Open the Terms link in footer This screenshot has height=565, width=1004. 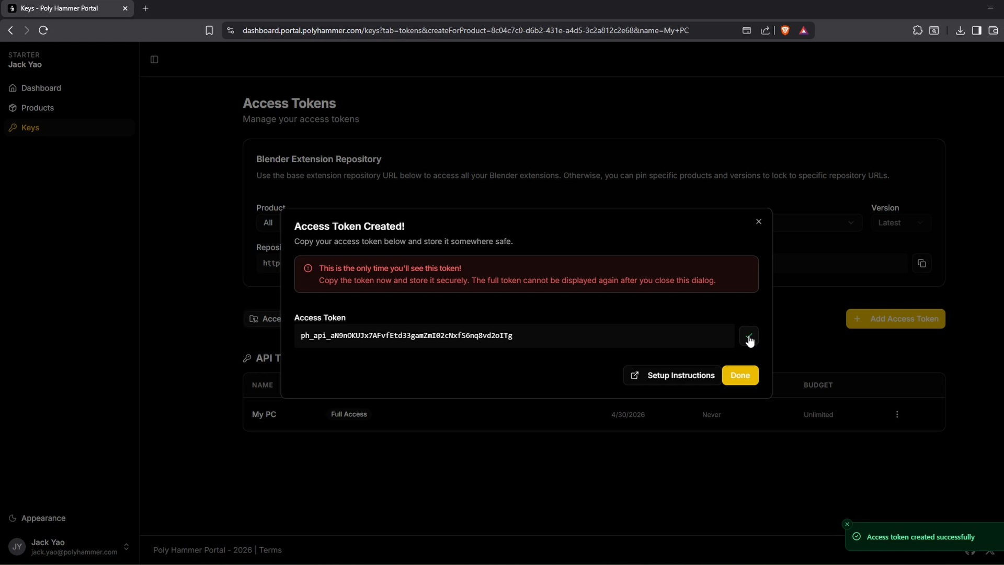tap(270, 550)
